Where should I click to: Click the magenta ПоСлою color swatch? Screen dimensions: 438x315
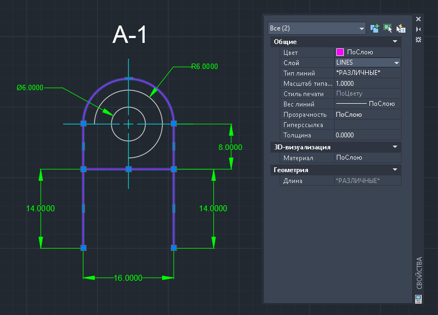(340, 52)
